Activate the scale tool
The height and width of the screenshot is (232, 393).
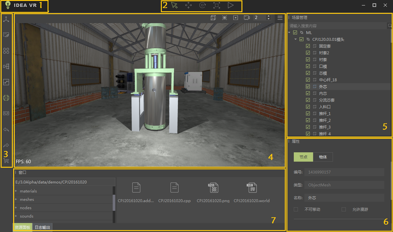click(217, 5)
